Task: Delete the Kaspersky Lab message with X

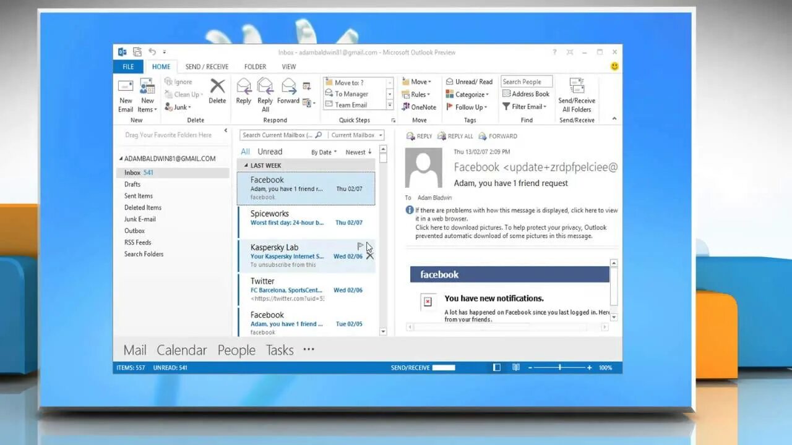Action: tap(370, 256)
